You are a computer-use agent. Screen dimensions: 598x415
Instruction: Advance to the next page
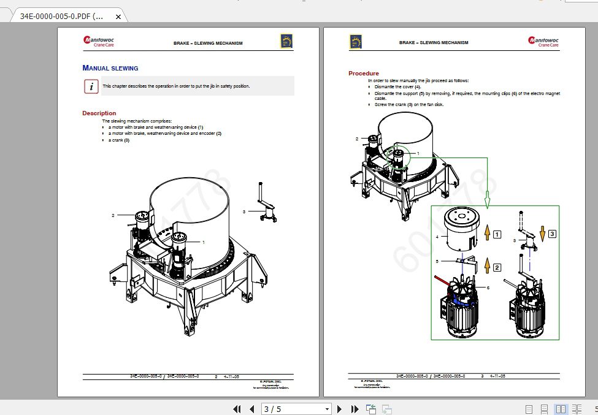click(340, 409)
